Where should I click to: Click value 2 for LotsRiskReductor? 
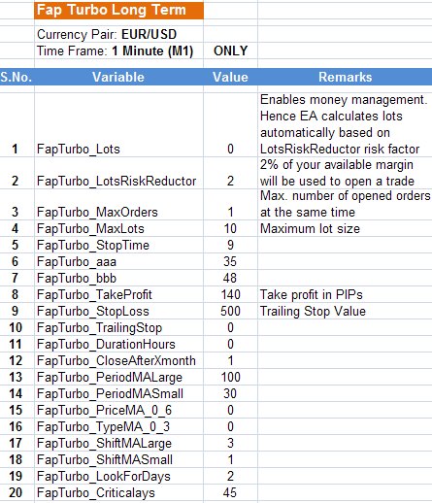coord(230,173)
